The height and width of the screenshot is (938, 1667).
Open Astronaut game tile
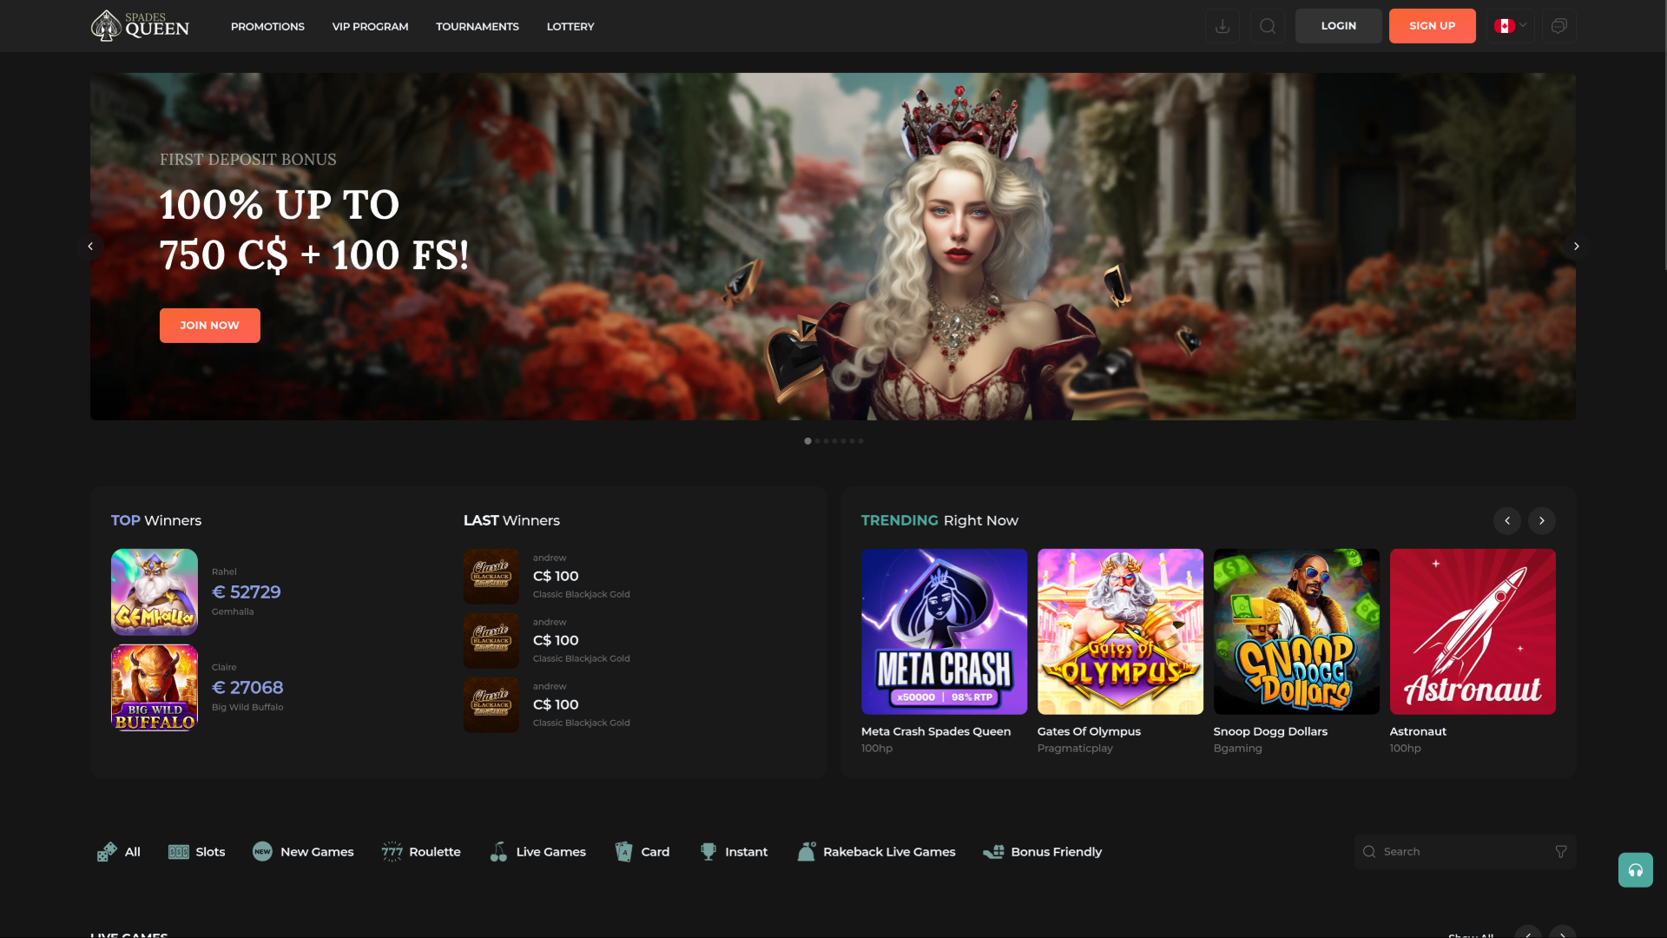click(x=1473, y=631)
